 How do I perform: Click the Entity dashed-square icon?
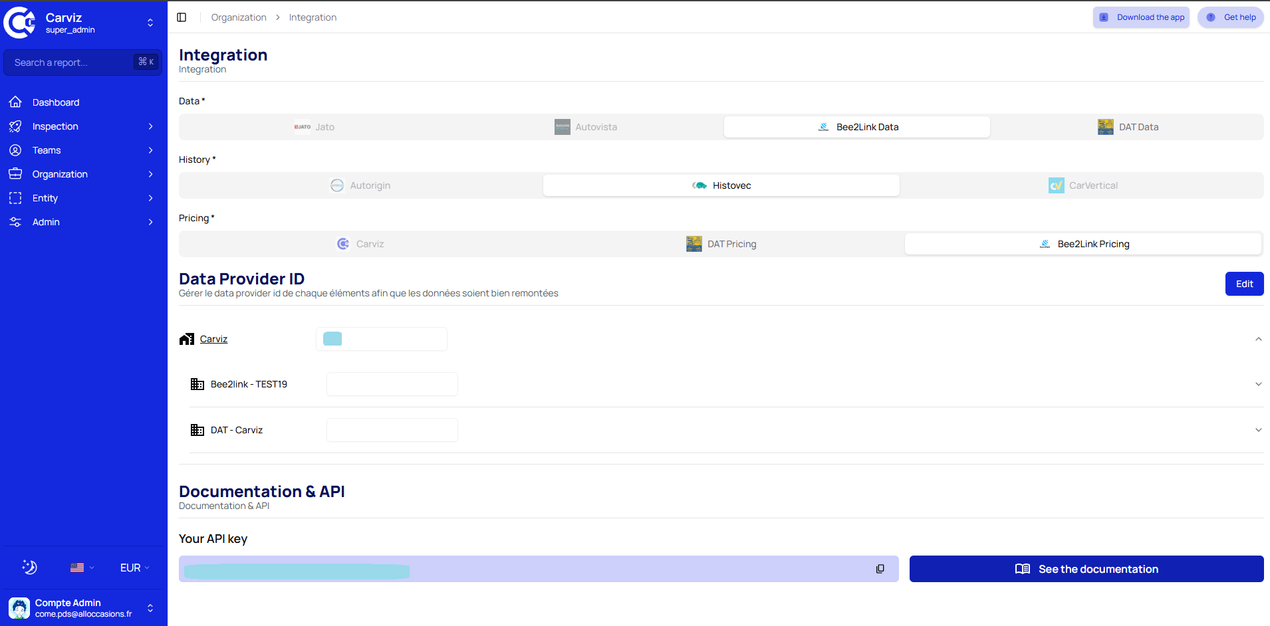pyautogui.click(x=15, y=198)
